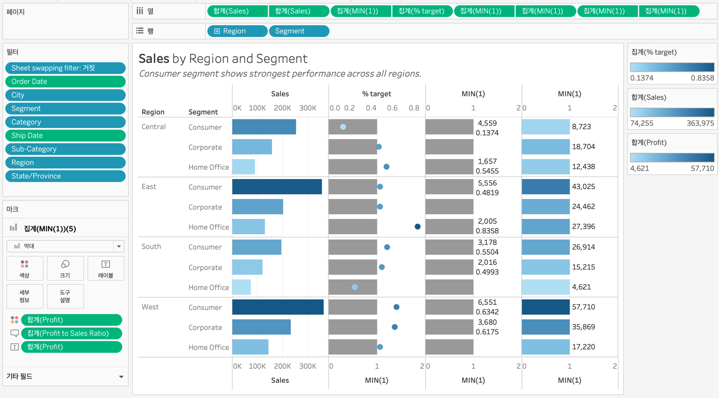Image resolution: width=719 pixels, height=398 pixels.
Task: Select the Segment pill on the rows shelf
Action: tap(298, 31)
